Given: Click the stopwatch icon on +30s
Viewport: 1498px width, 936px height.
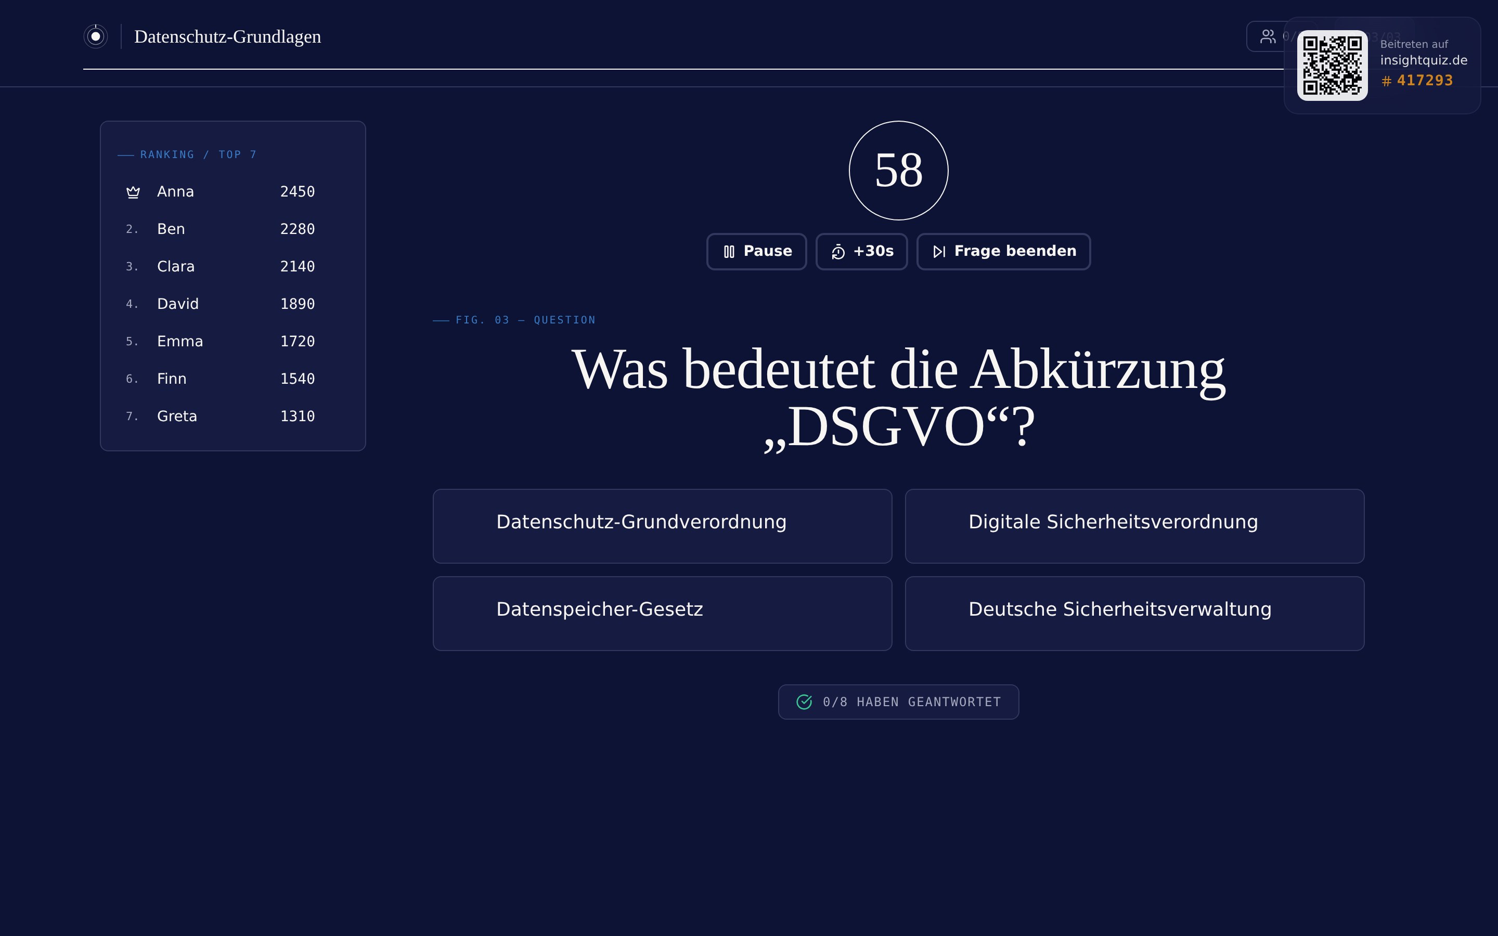Looking at the screenshot, I should click(x=838, y=251).
